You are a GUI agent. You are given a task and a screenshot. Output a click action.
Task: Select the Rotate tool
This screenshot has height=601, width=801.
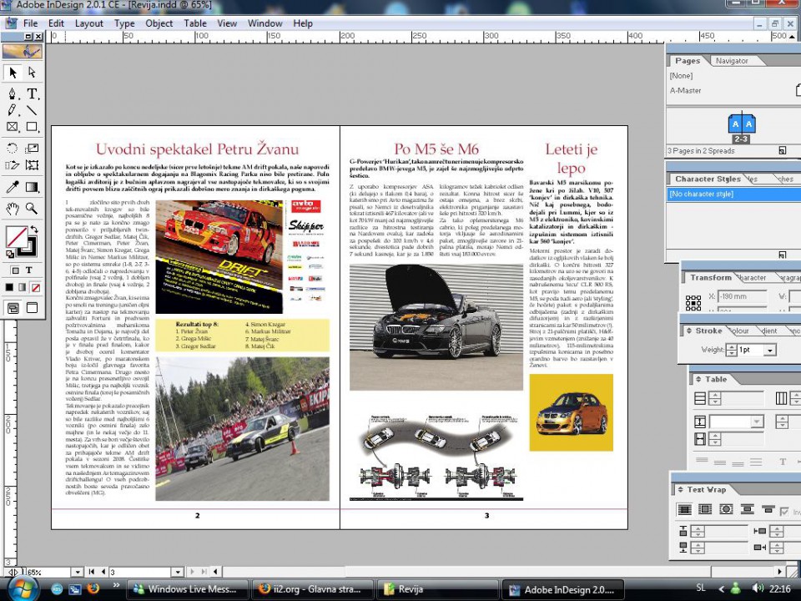(x=13, y=149)
